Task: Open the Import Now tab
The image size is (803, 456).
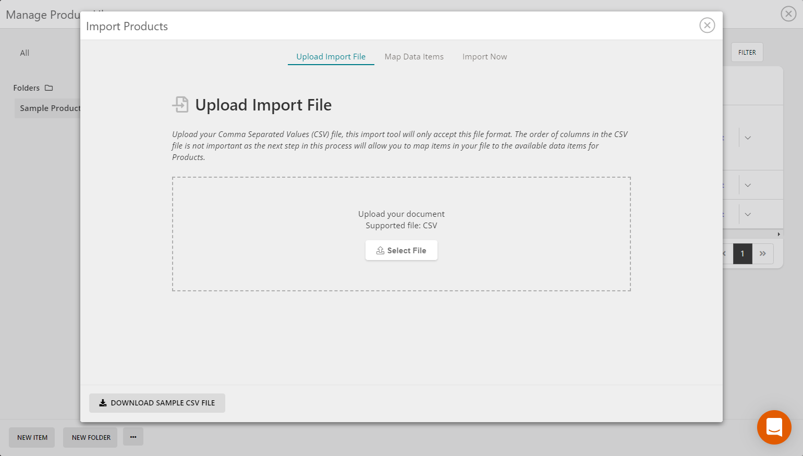Action: [x=484, y=56]
